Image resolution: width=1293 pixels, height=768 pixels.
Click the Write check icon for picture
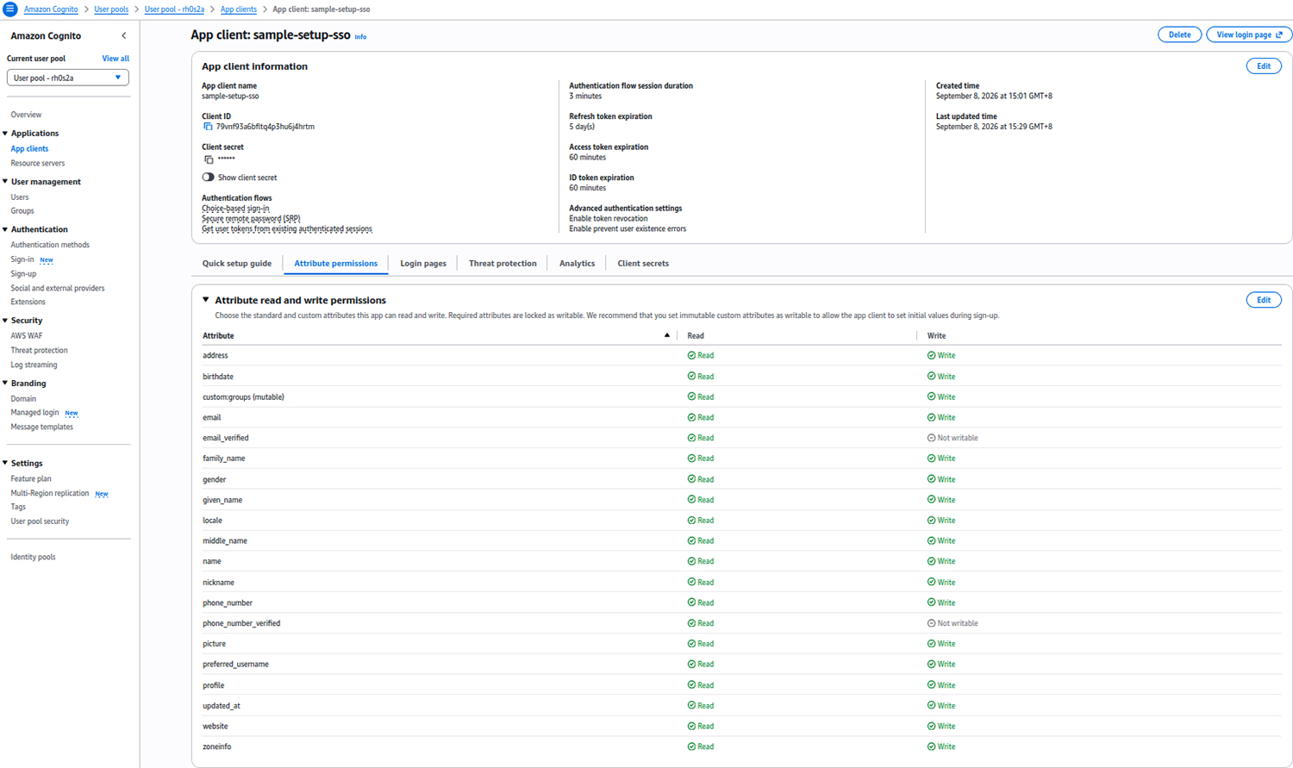(931, 644)
